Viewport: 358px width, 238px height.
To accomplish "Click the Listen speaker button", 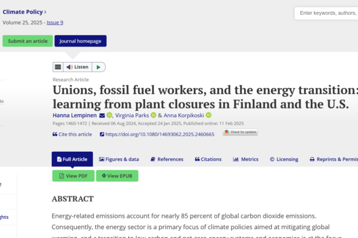I will [x=78, y=67].
